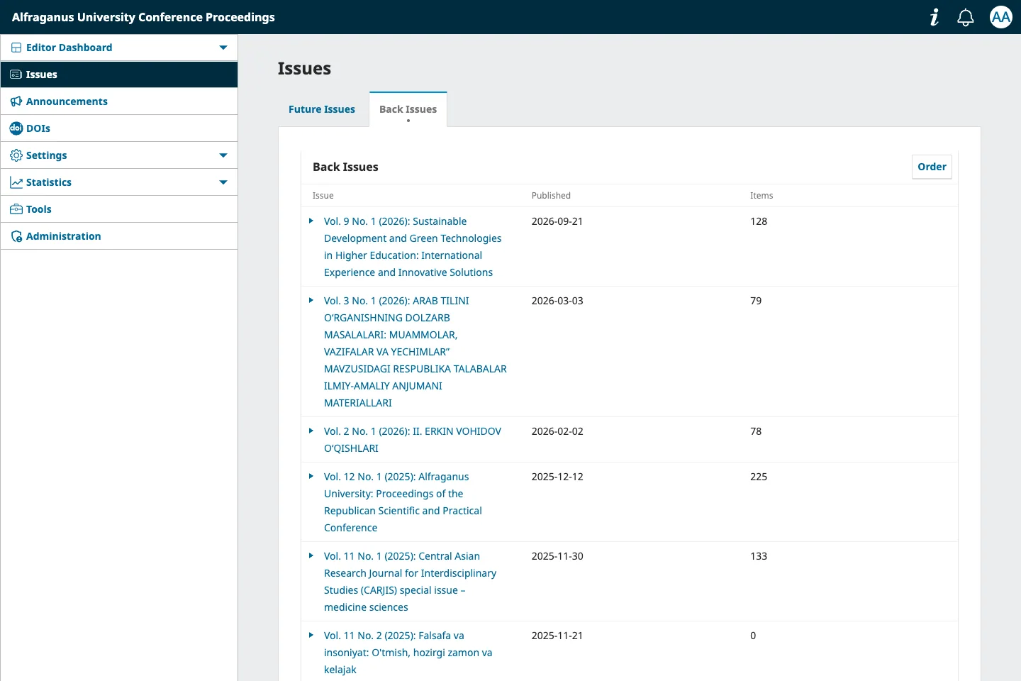The height and width of the screenshot is (681, 1021).
Task: Click the items count 133
Action: [759, 556]
